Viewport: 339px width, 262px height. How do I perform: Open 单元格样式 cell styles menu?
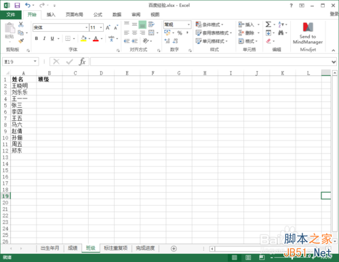(x=212, y=41)
